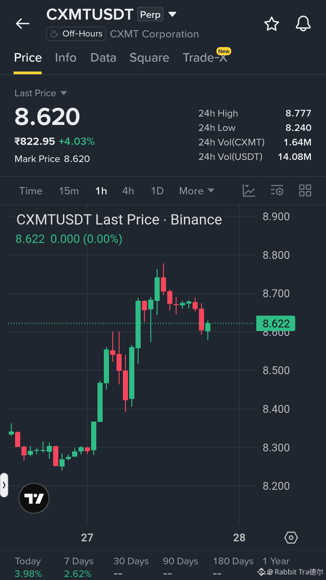This screenshot has width=326, height=580.
Task: Open chart settings hexagon icon near date axis
Action: pos(291,537)
